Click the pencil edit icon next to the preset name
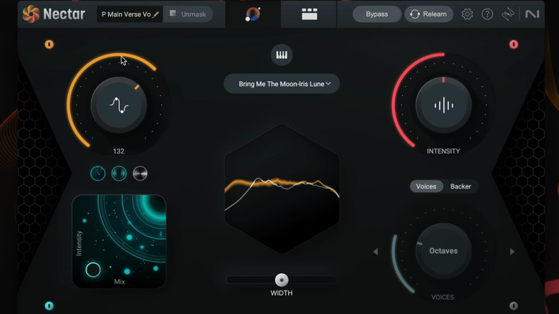 (156, 14)
